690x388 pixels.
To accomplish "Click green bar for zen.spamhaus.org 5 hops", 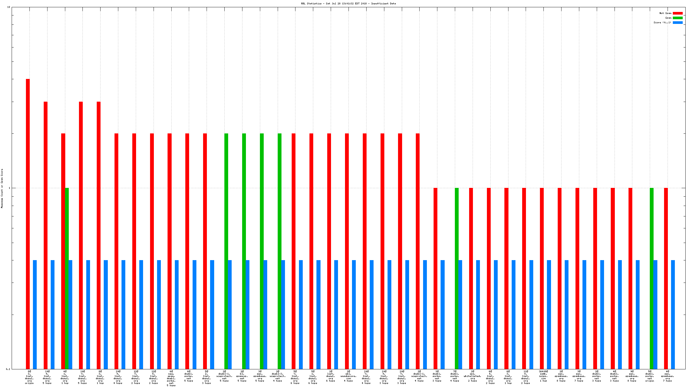I will [262, 251].
